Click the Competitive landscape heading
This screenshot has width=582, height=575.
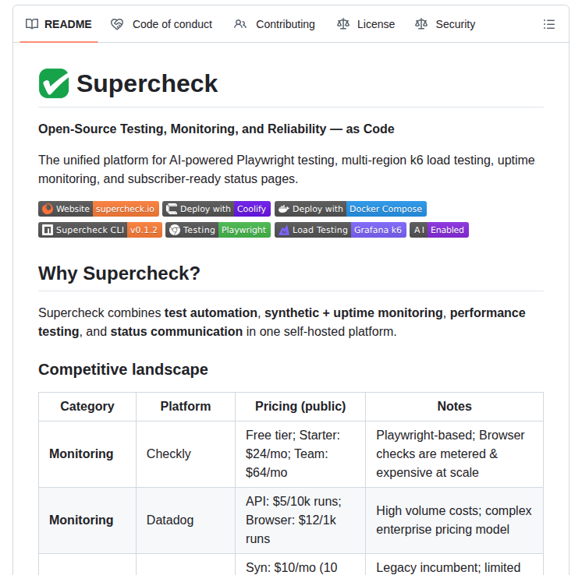coord(123,369)
